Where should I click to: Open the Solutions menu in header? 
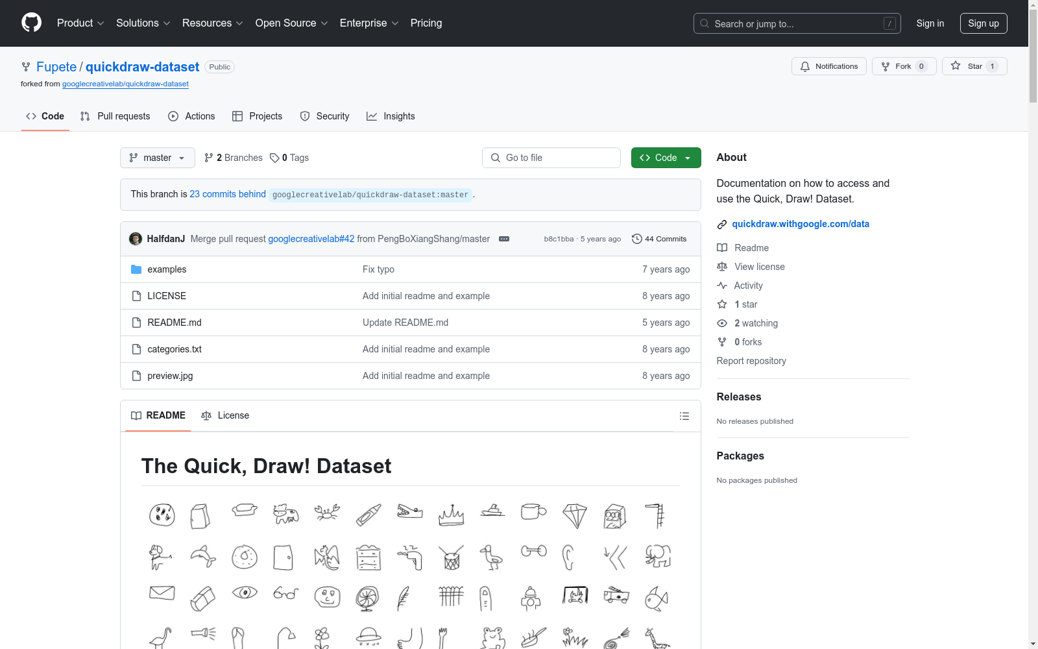pyautogui.click(x=143, y=23)
